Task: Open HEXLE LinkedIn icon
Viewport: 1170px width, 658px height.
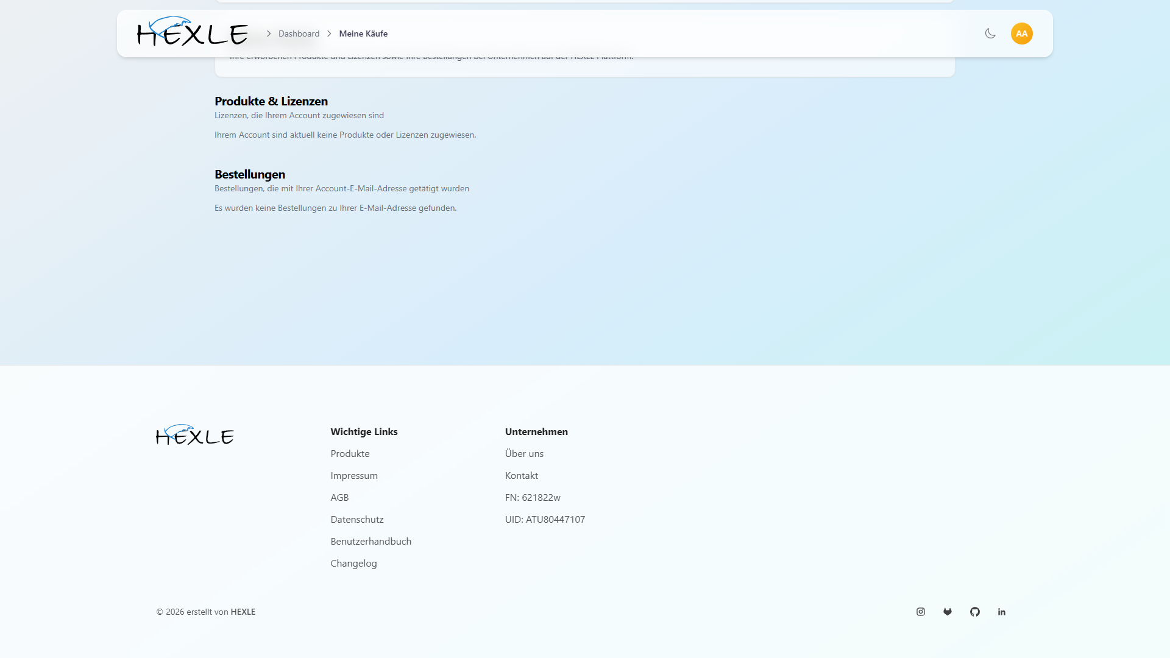Action: [1002, 612]
